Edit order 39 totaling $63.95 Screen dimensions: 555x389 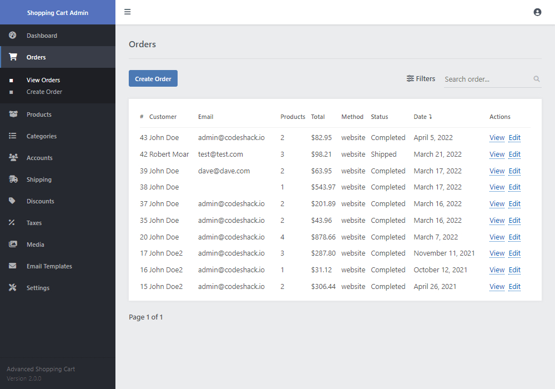click(x=514, y=171)
